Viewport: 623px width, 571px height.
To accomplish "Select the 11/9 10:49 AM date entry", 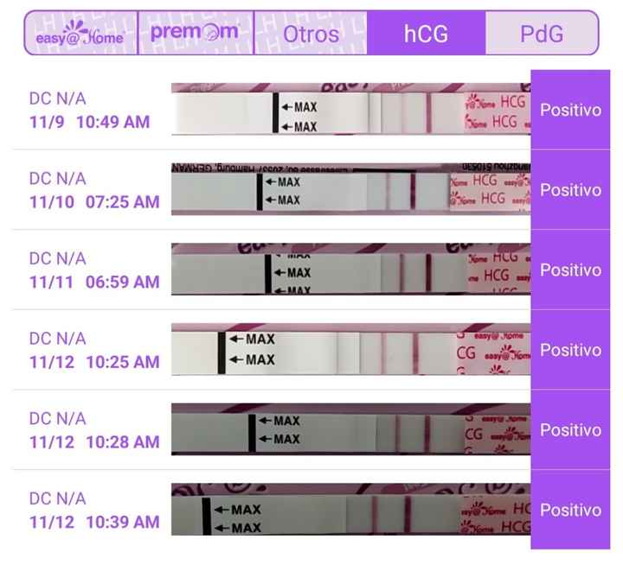I will pyautogui.click(x=90, y=122).
